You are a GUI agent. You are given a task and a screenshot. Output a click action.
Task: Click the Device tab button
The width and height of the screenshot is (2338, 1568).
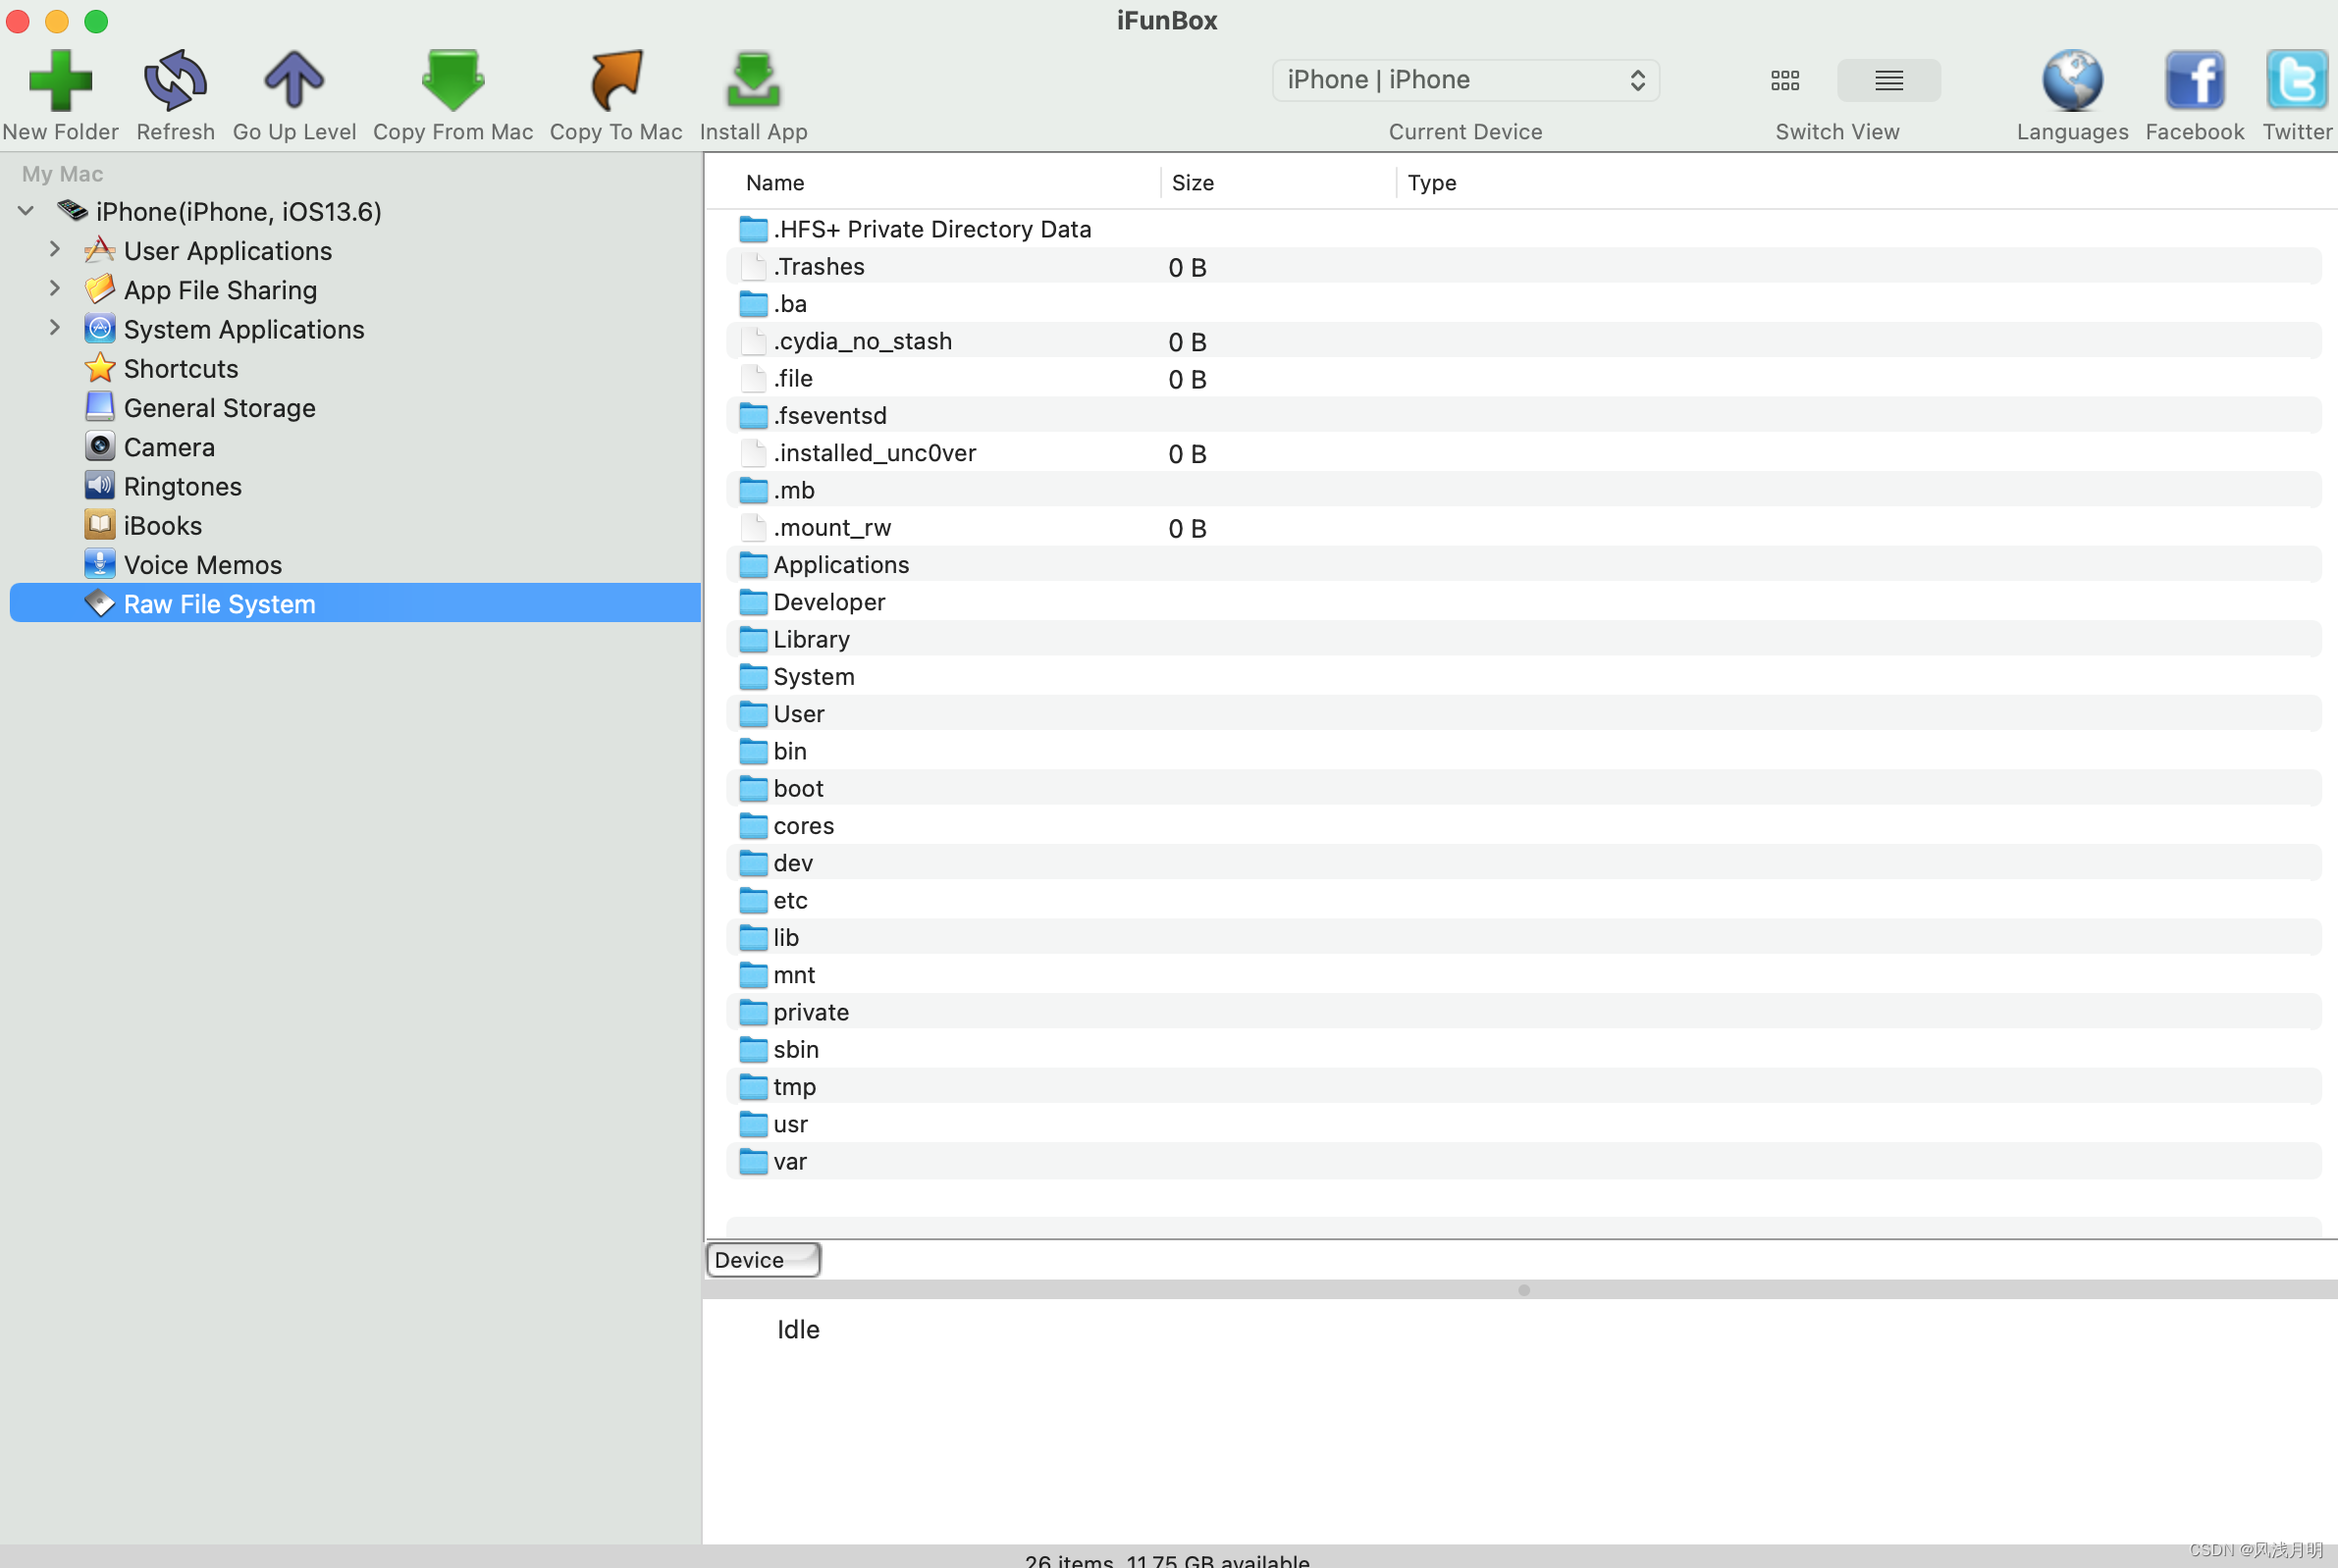click(762, 1260)
